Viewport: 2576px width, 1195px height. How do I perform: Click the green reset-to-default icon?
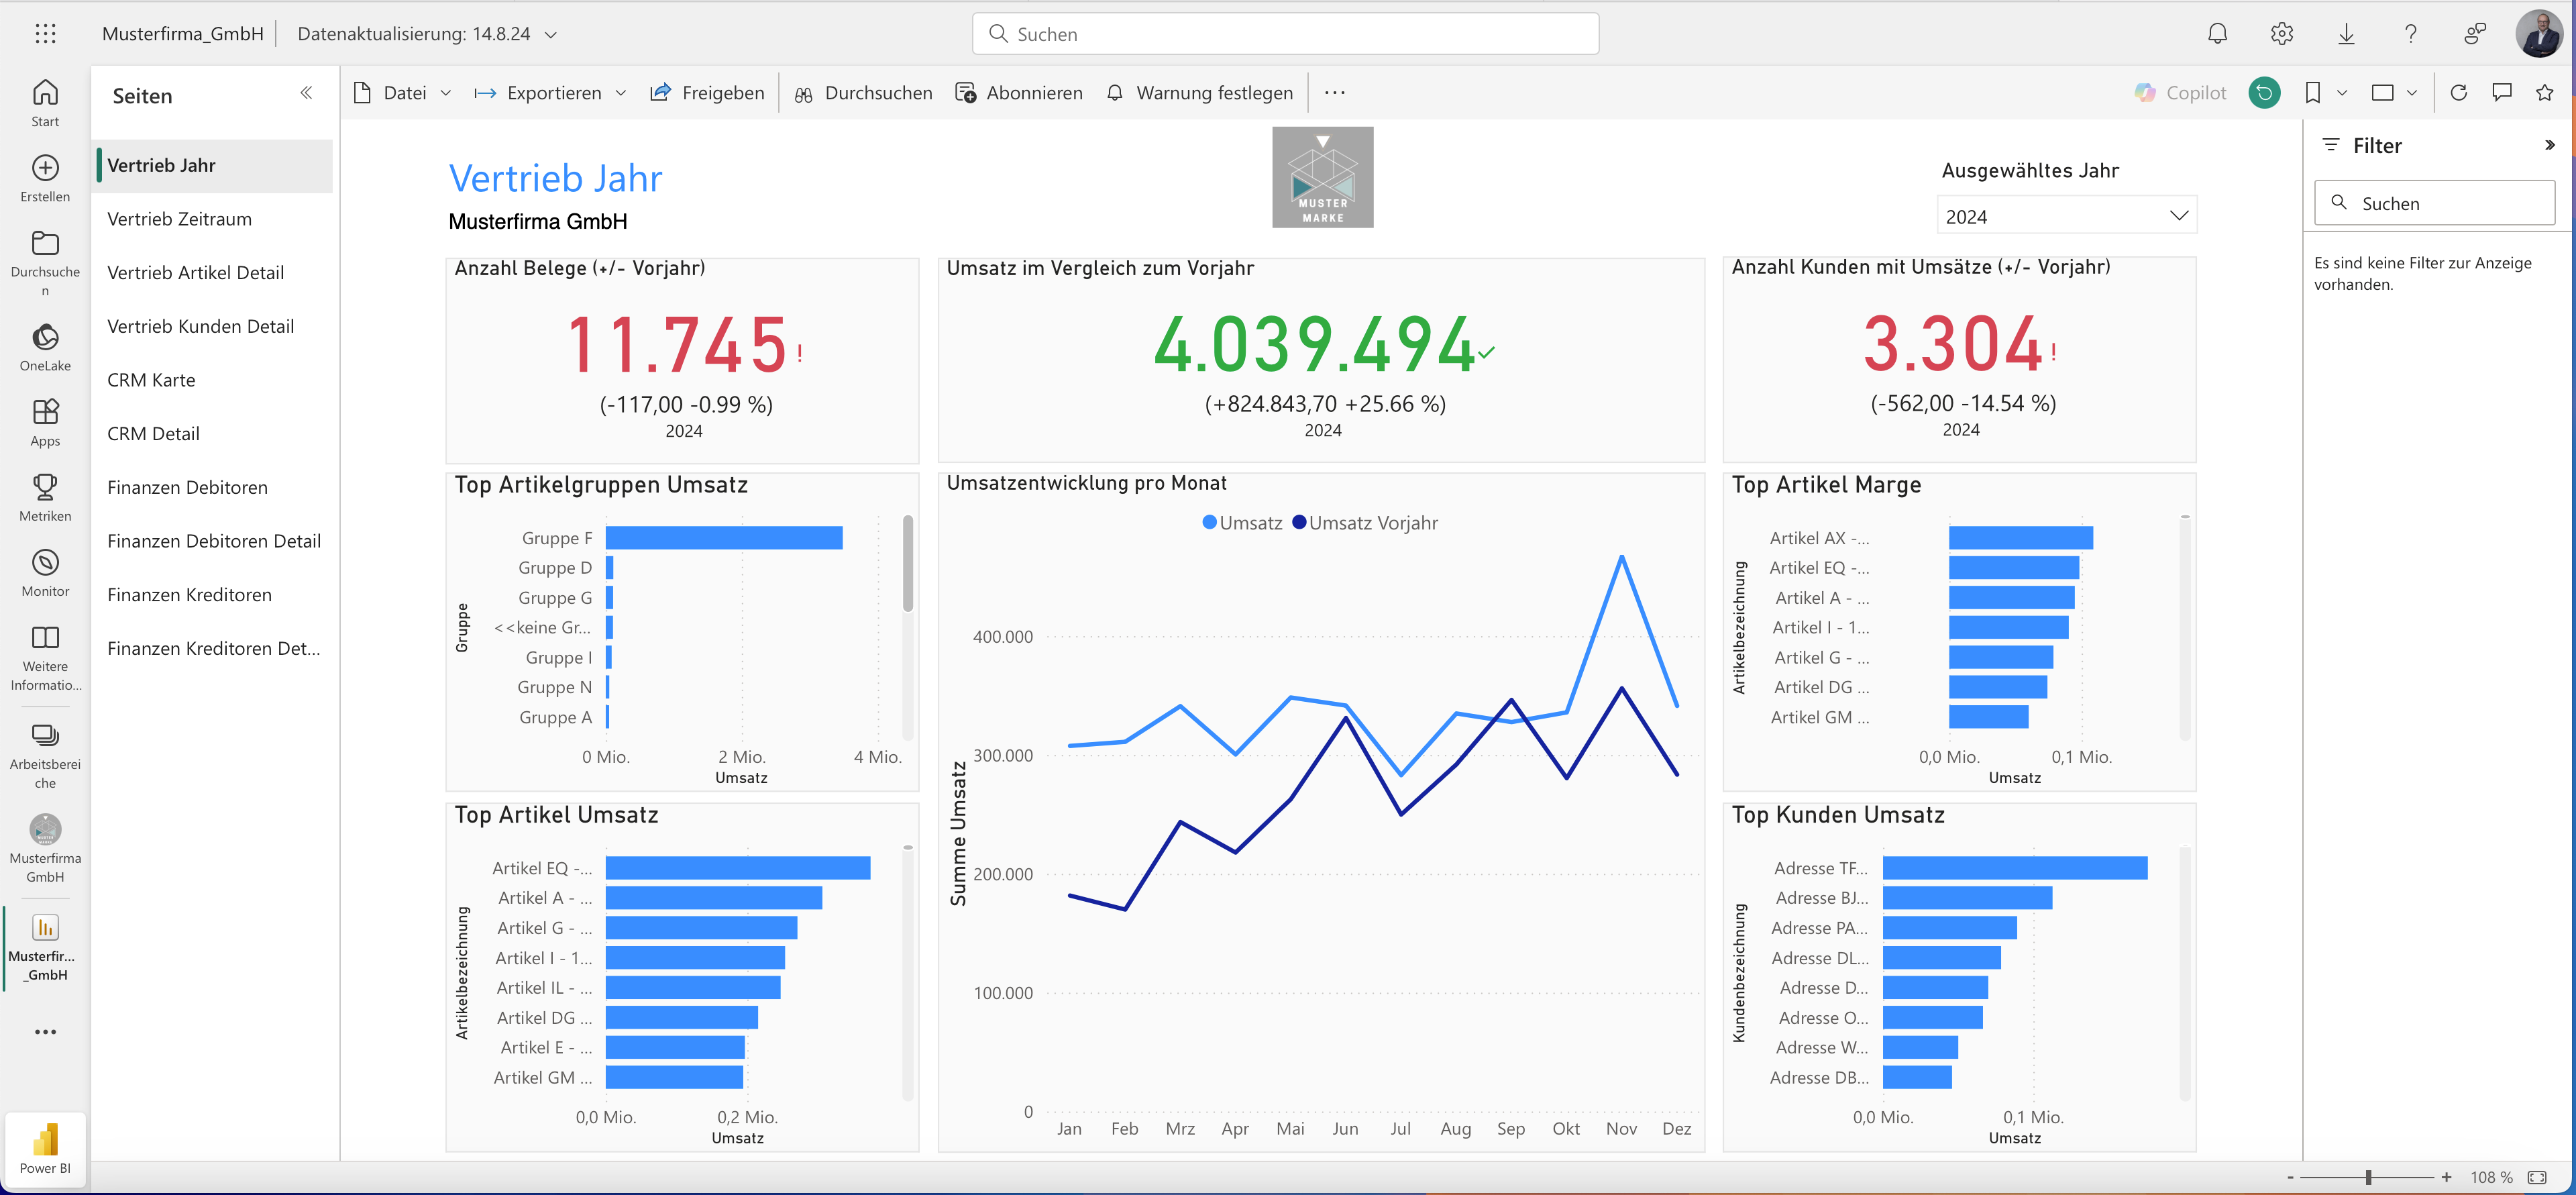click(x=2264, y=93)
